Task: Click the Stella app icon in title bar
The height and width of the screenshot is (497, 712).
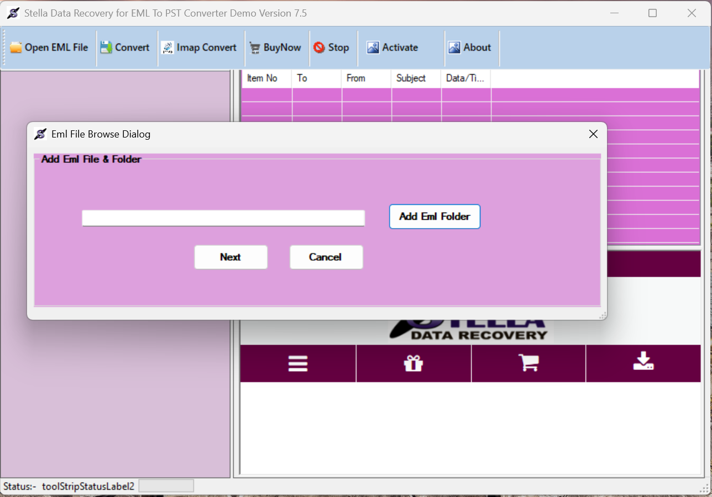Action: [13, 13]
